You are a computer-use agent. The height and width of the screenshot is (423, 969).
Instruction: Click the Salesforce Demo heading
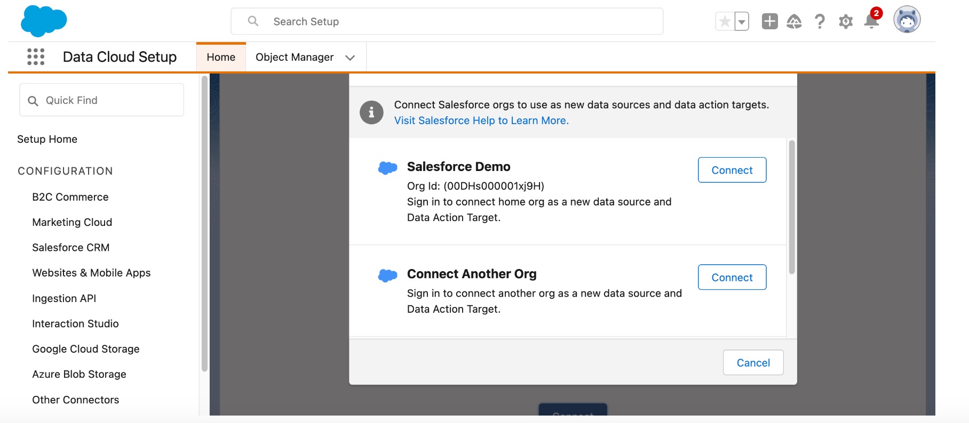(459, 167)
